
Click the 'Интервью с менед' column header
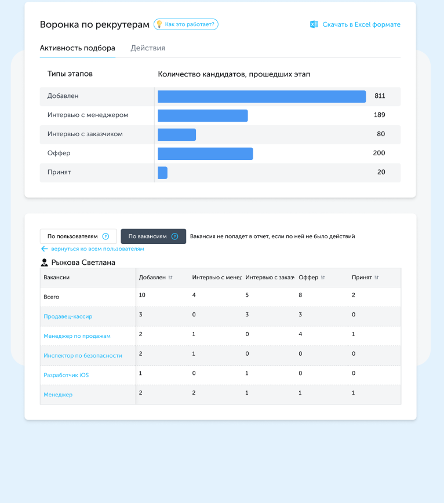(x=217, y=278)
